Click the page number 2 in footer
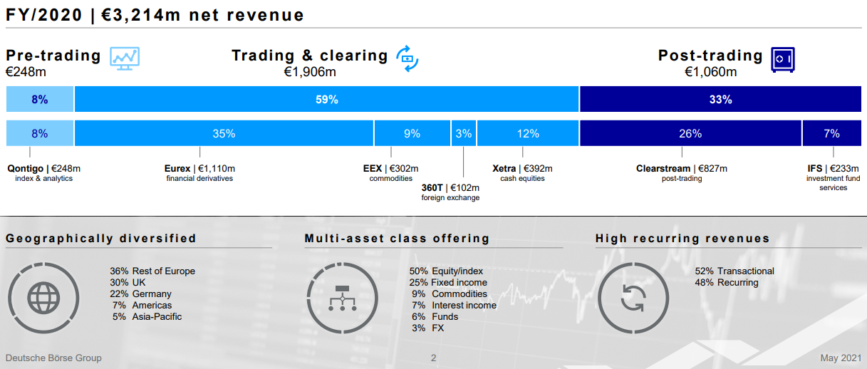 [x=434, y=358]
